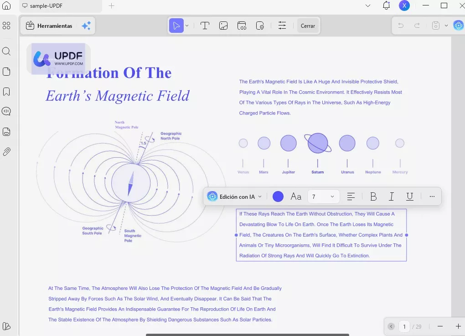Choose the link insert tool

click(x=242, y=26)
